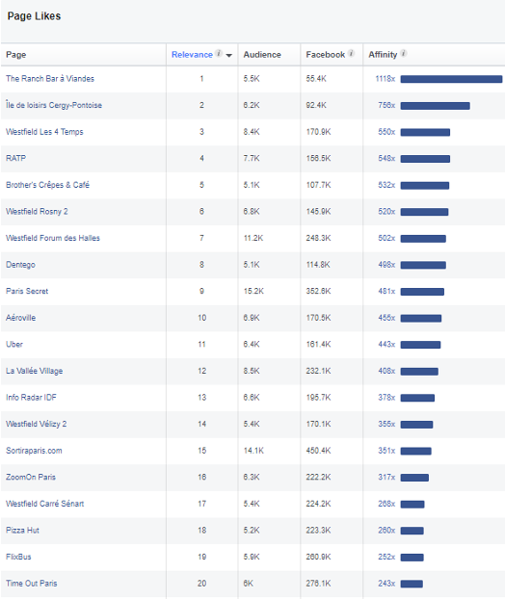This screenshot has width=505, height=599.
Task: Click the Facebook column info icon
Action: point(351,54)
